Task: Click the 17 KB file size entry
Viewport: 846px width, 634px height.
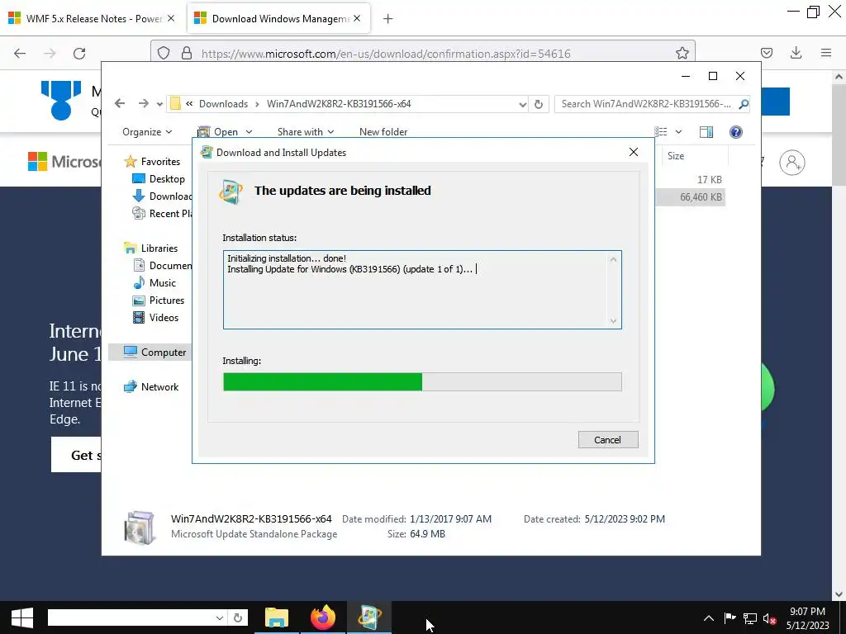Action: coord(709,179)
